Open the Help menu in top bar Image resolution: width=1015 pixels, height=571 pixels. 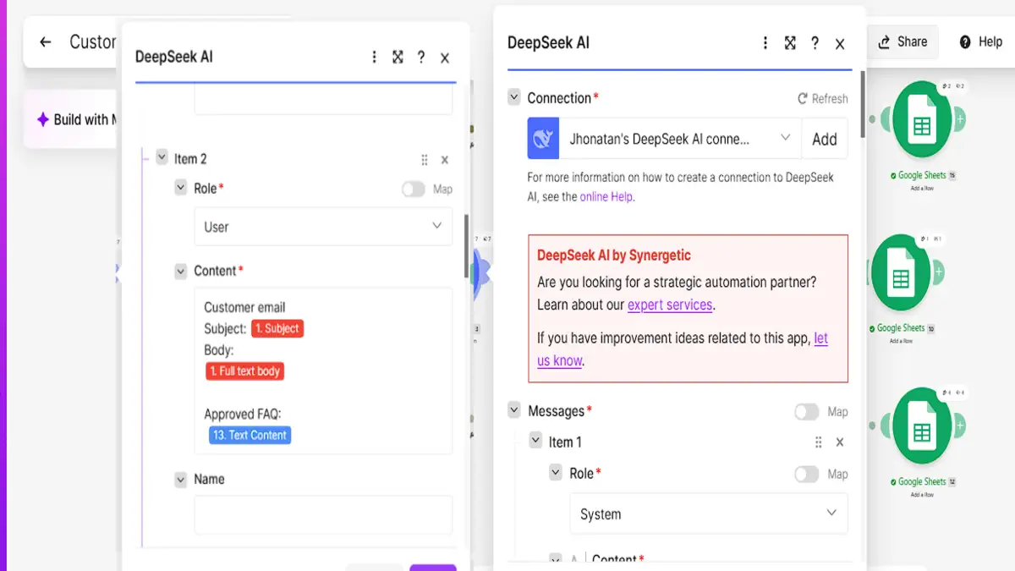point(980,41)
